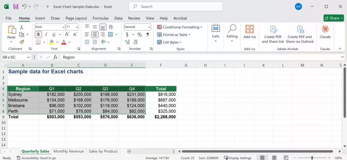This screenshot has height=160, width=347.
Task: Switch to the Formulas tab
Action: click(x=100, y=18)
